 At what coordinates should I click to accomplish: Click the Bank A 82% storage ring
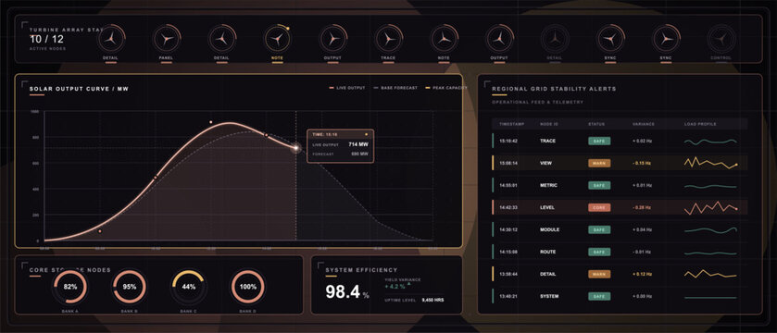pos(70,287)
